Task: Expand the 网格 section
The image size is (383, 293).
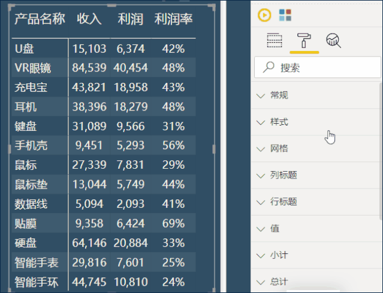Action: tap(315, 148)
